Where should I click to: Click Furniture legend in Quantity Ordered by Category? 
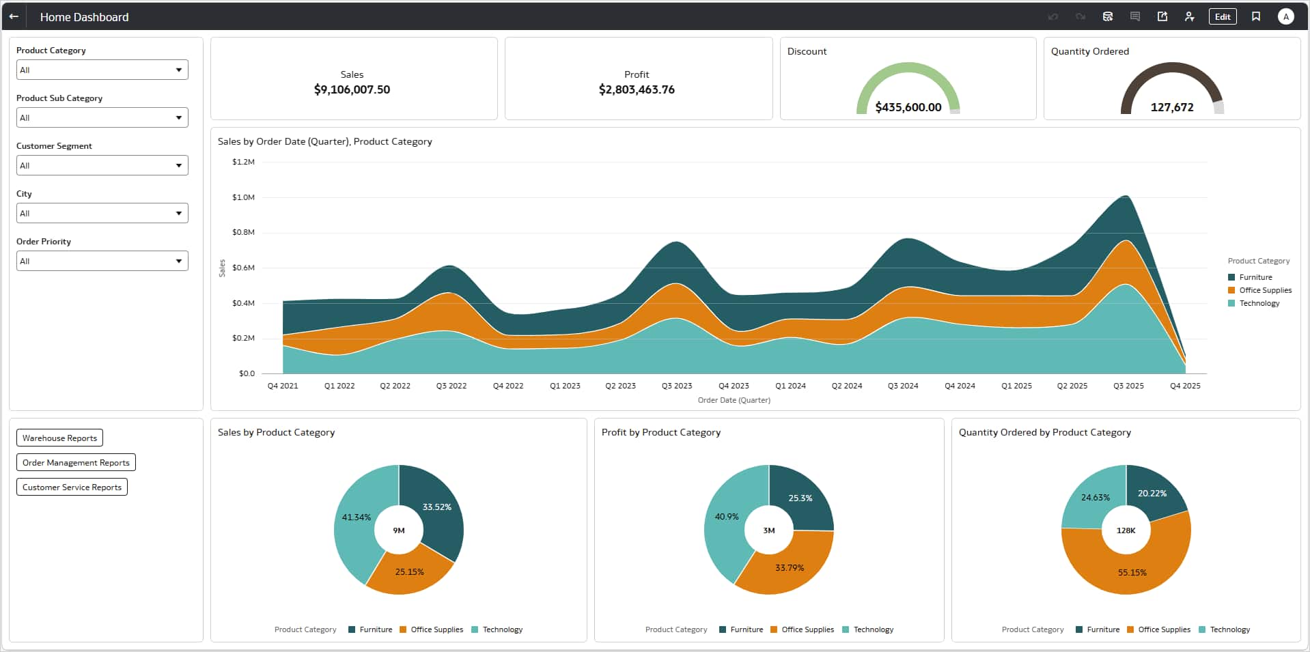[1098, 629]
